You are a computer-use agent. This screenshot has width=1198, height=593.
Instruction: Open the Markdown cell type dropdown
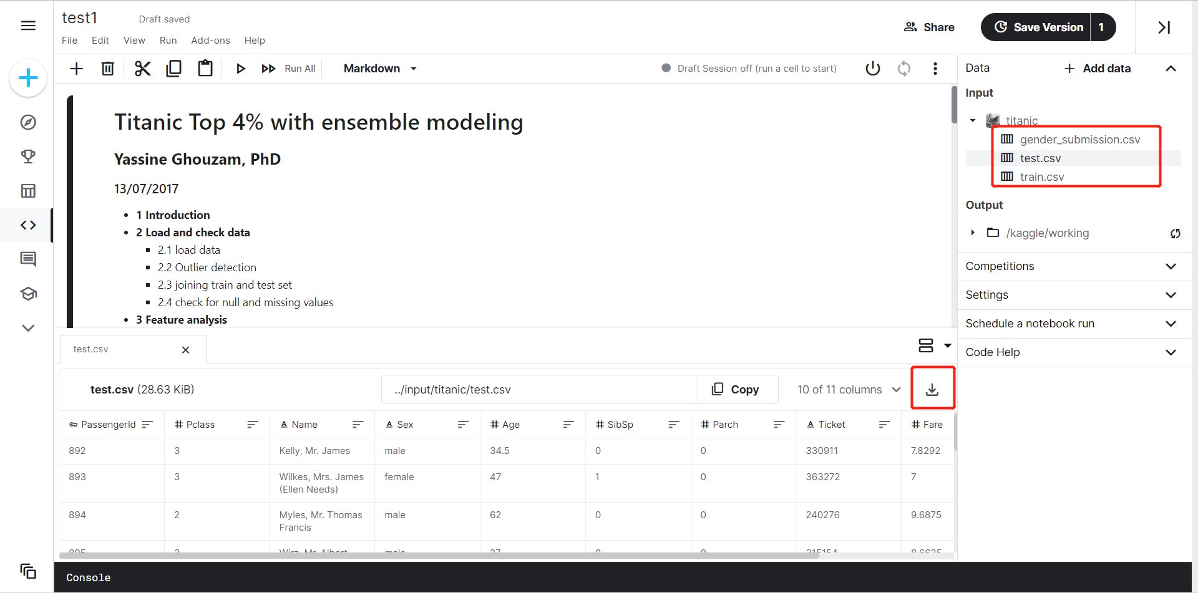[x=380, y=69]
